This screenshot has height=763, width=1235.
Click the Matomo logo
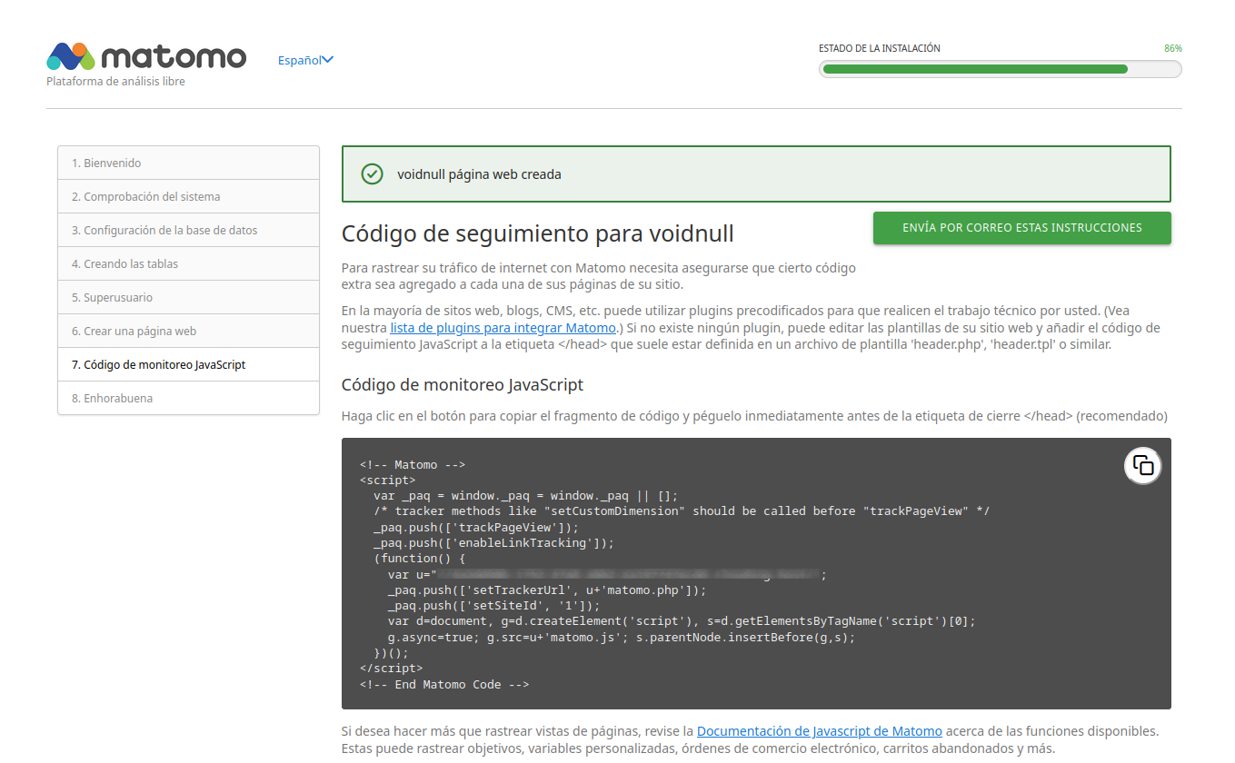[x=146, y=57]
